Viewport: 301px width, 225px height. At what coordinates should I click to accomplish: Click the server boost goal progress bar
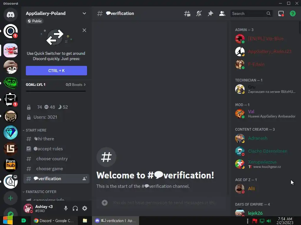click(56, 91)
